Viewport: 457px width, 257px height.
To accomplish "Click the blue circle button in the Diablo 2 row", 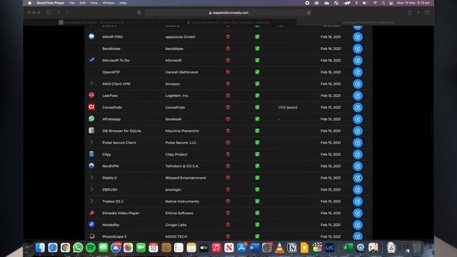I will tap(358, 178).
